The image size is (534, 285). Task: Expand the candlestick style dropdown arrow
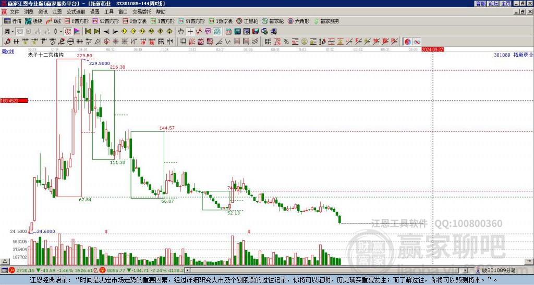[x=61, y=32]
